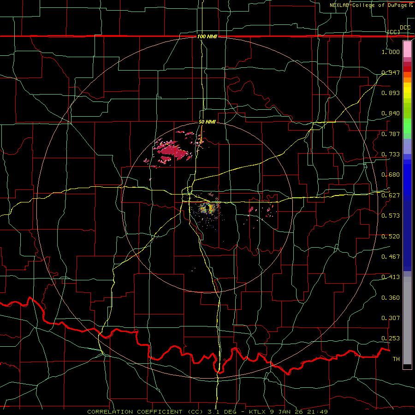Click the TH threshold label
The width and height of the screenshot is (415, 415).
tap(396, 359)
